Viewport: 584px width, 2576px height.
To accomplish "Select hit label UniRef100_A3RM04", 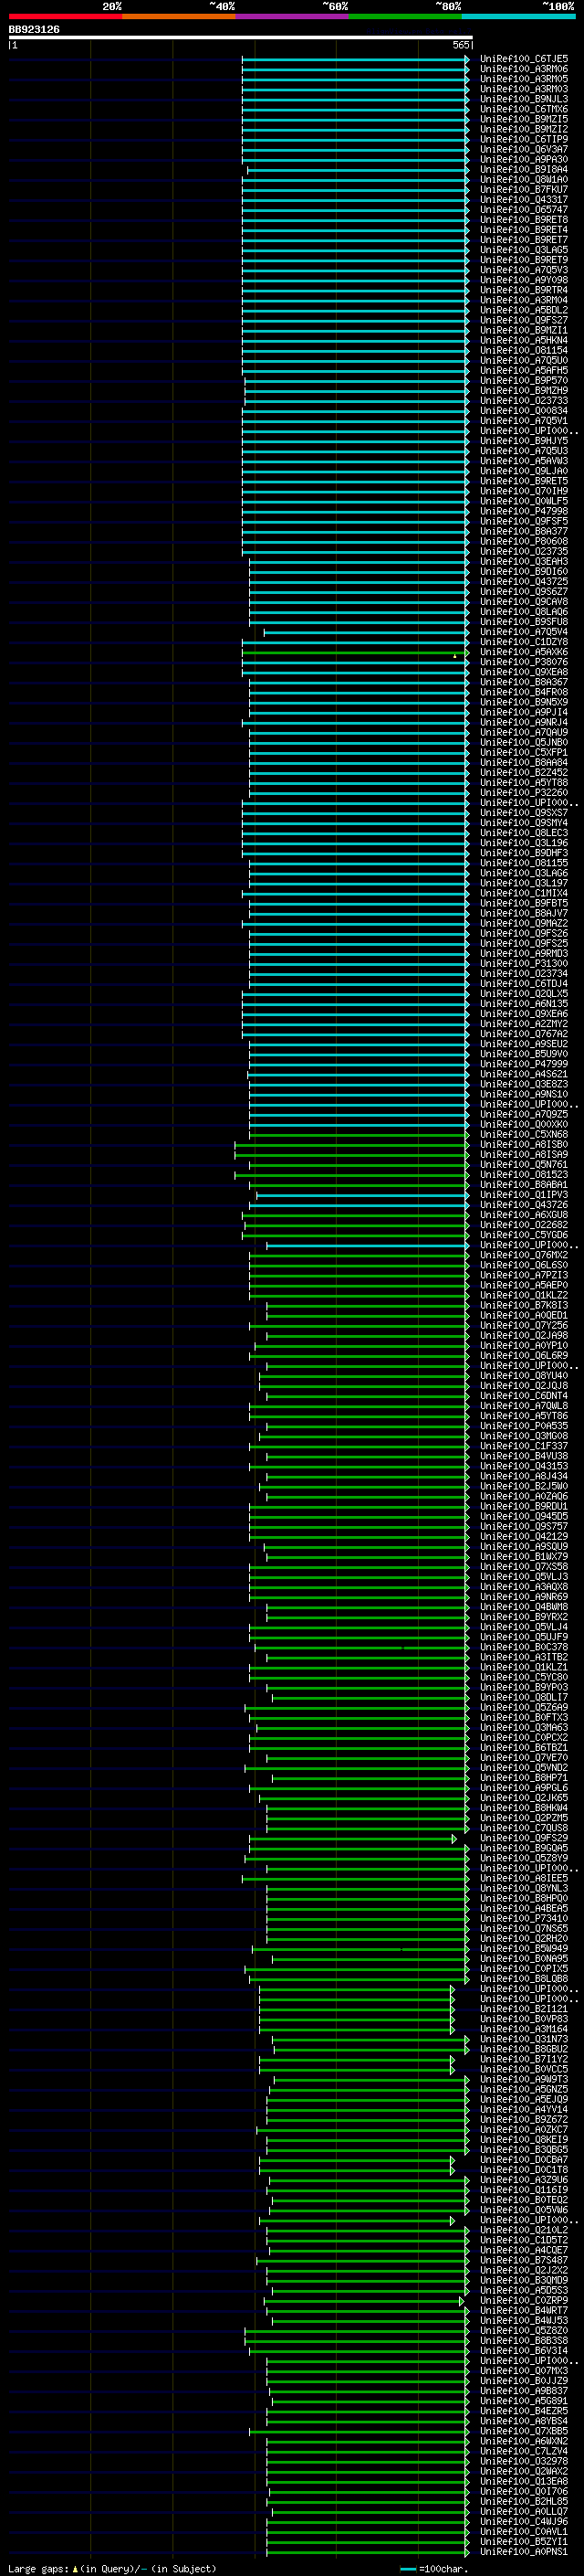I will (x=524, y=300).
